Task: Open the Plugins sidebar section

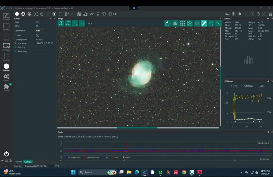Action: click(x=6, y=87)
